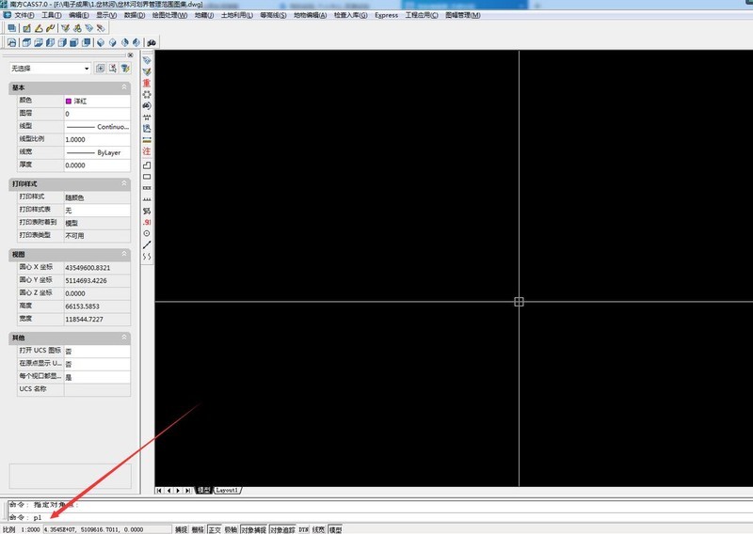Toggle 栅格 grid display in status bar
Image resolution: width=753 pixels, height=534 pixels.
coord(198,529)
